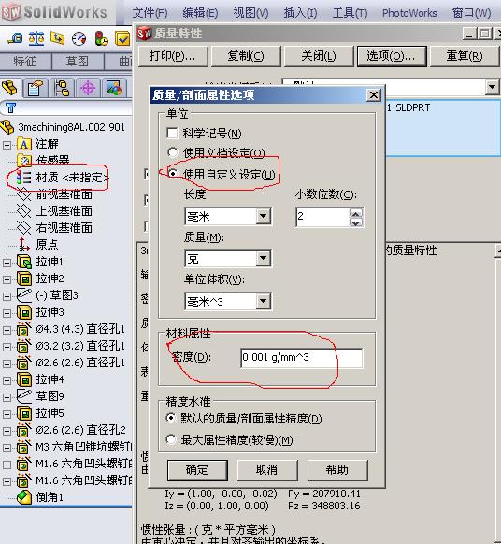Tick the 科学记号(N) checkbox
Screen dimensions: 501x544
pyautogui.click(x=172, y=134)
